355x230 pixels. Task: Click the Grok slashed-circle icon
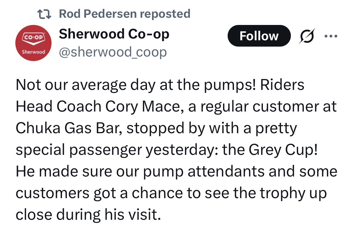[307, 36]
